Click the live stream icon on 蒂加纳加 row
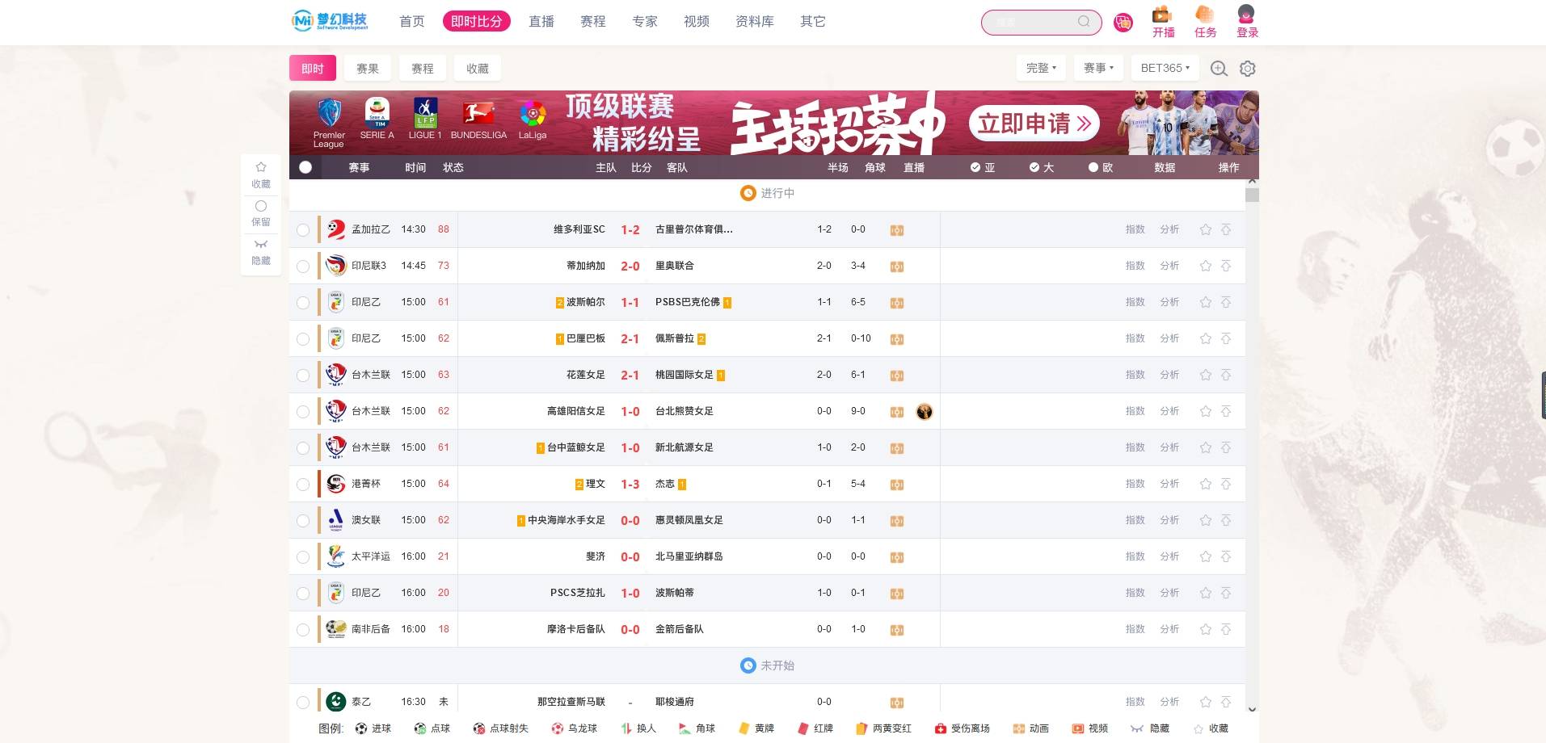Image resolution: width=1546 pixels, height=743 pixels. point(896,266)
